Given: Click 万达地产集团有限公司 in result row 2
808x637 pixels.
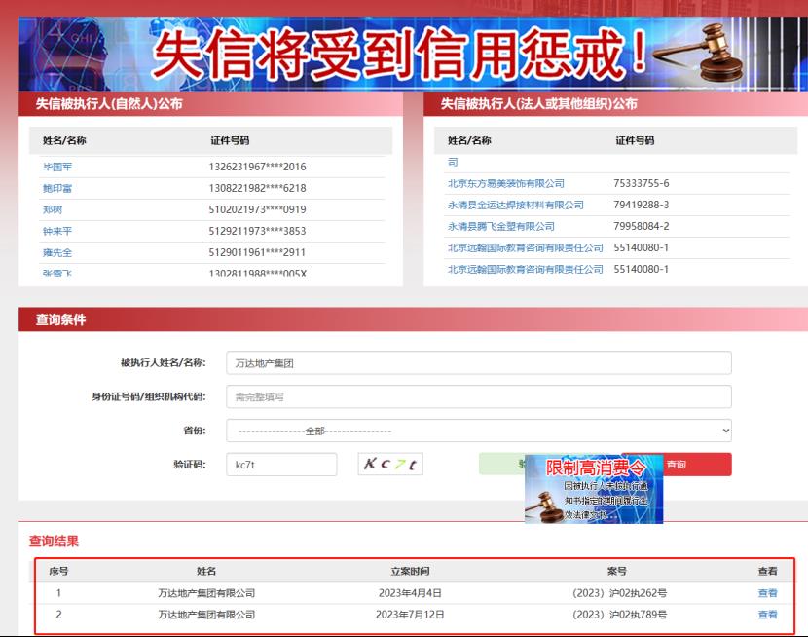Looking at the screenshot, I should (206, 615).
